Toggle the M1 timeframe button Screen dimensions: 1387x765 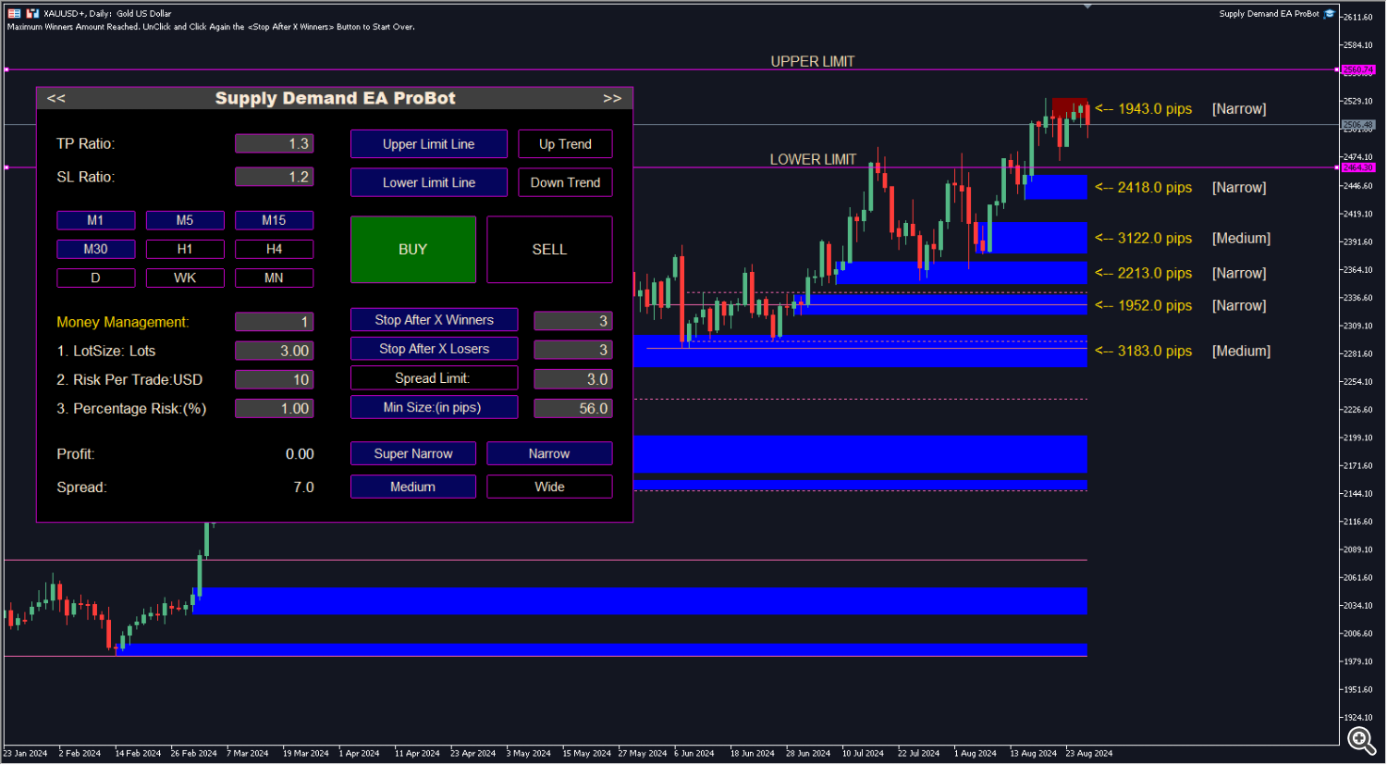point(96,220)
